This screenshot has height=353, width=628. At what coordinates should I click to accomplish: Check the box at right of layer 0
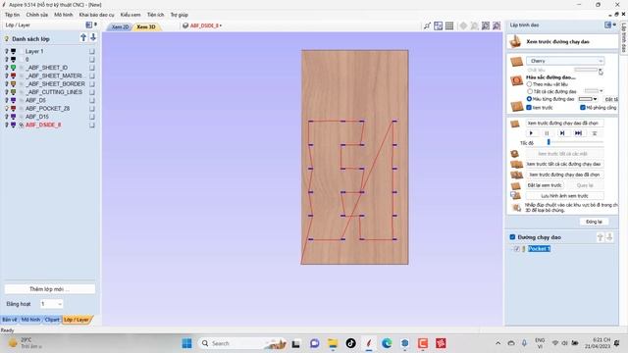click(92, 59)
